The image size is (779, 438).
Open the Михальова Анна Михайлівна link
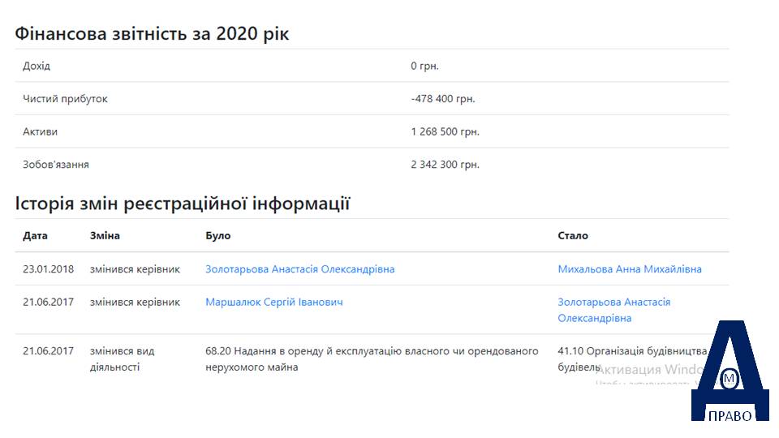pyautogui.click(x=630, y=269)
